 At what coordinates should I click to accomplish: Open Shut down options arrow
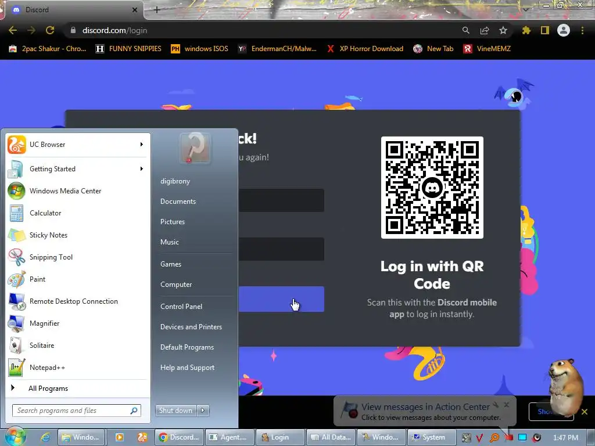(x=203, y=411)
